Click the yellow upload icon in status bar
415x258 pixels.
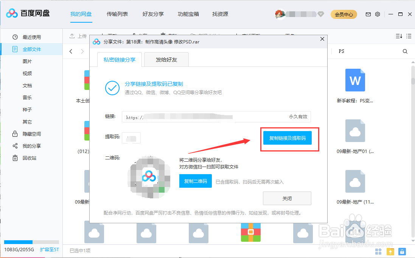[x=390, y=252]
